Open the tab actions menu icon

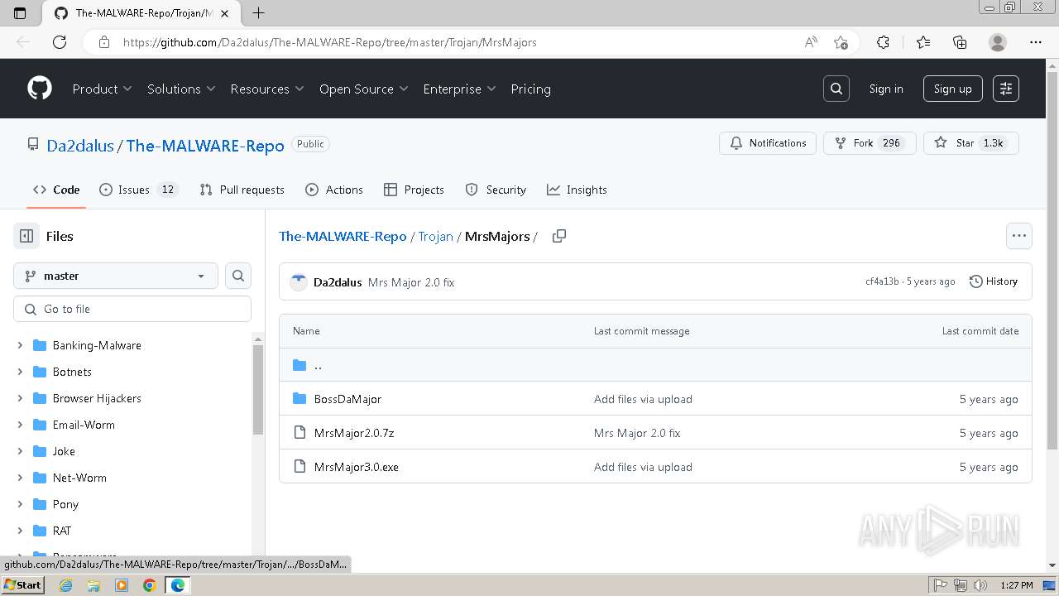click(20, 13)
